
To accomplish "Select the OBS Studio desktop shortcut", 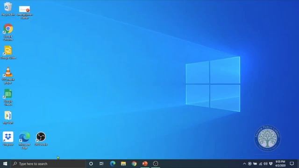I will [41, 139].
